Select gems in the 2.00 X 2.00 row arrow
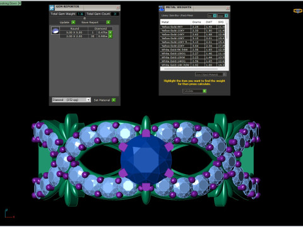 point(110,37)
